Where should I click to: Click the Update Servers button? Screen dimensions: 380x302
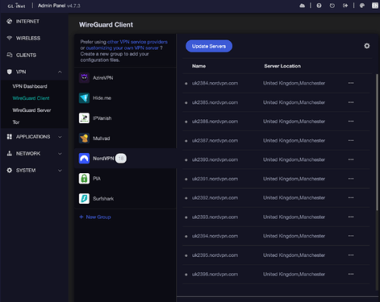(209, 46)
